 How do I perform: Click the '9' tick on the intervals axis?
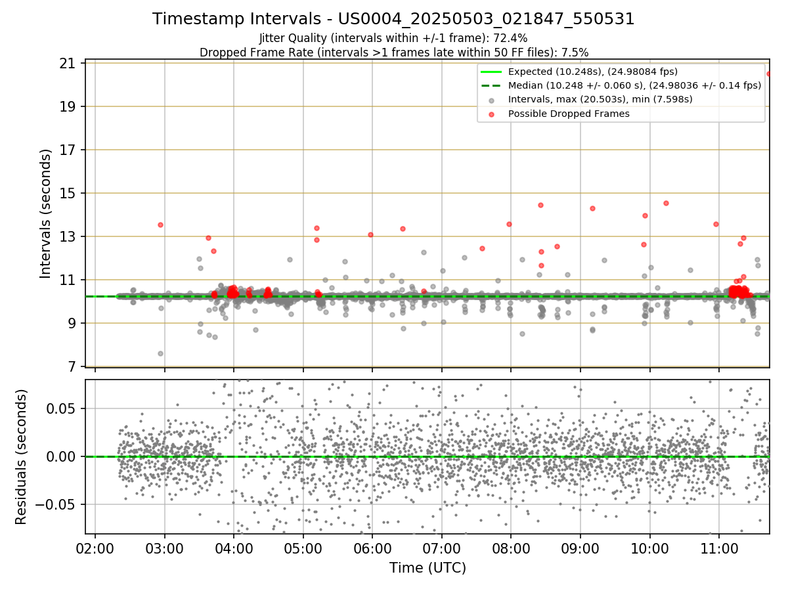pos(71,324)
